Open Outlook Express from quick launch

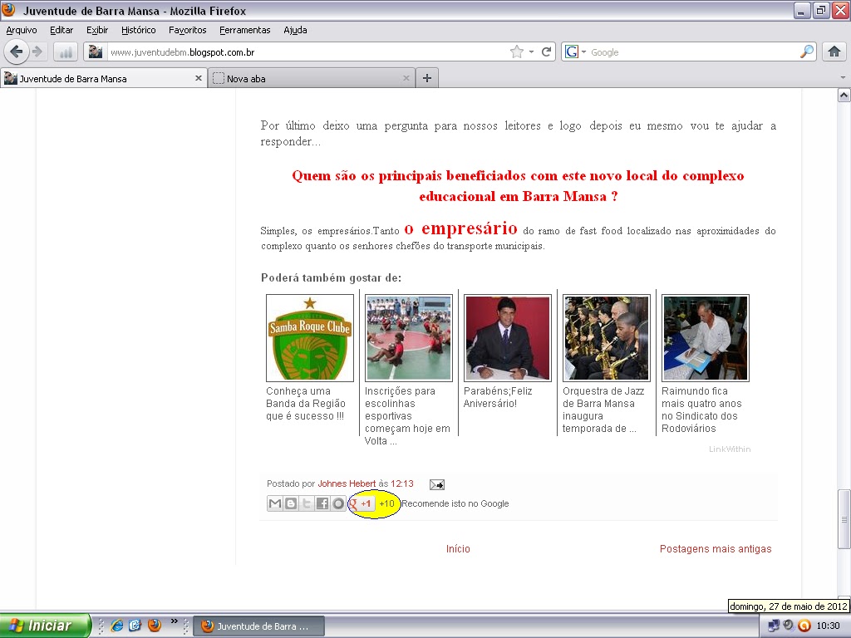tap(135, 626)
